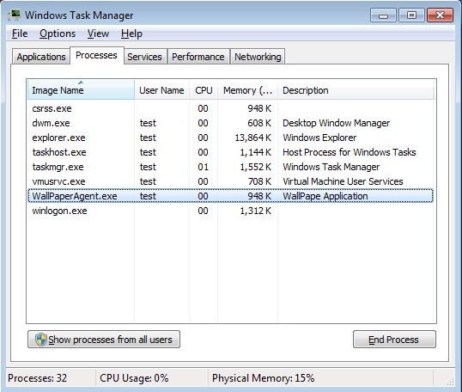The image size is (462, 392).
Task: Click the WallPape Application description
Action: pos(325,196)
